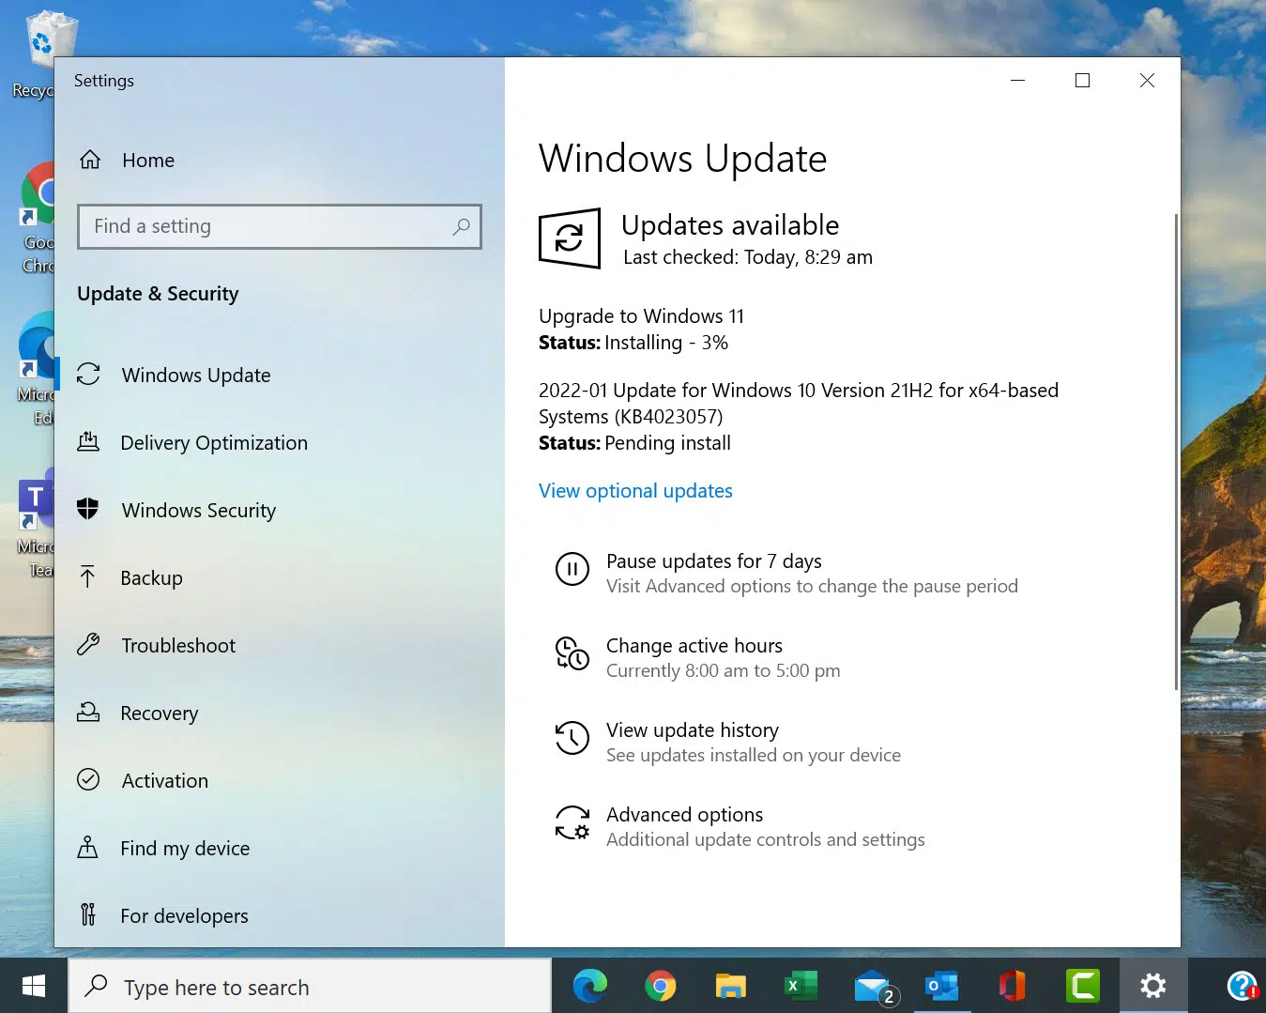The height and width of the screenshot is (1013, 1266).
Task: Select Microsoft Teams desktop shortcut
Action: pos(36,525)
